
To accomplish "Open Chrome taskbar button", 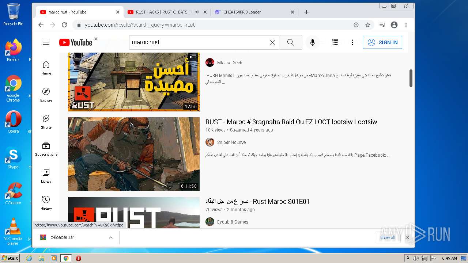I will point(66,258).
